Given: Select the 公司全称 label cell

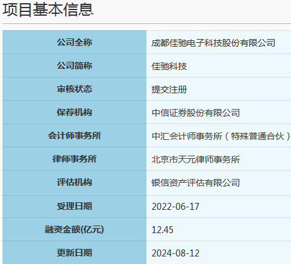Looking at the screenshot, I should (x=74, y=42).
